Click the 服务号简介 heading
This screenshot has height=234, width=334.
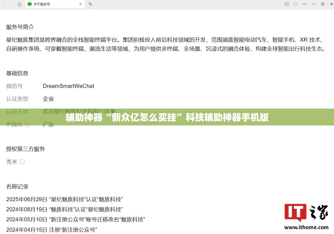(x=20, y=27)
